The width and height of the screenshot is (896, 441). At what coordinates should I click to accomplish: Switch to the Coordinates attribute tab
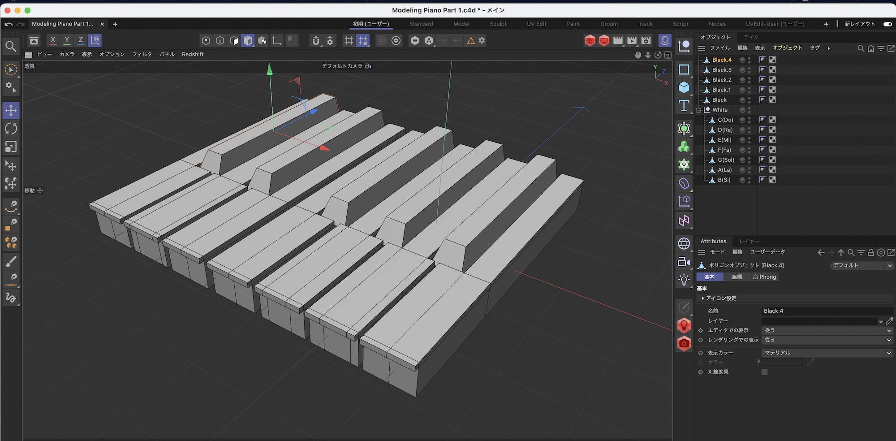point(737,277)
